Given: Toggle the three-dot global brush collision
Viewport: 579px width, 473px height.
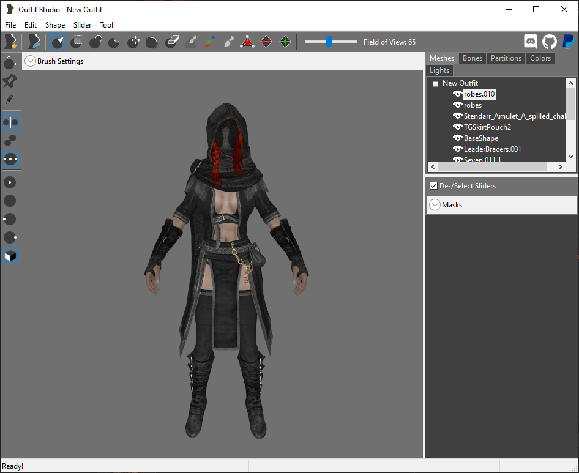Looking at the screenshot, I should (x=10, y=160).
